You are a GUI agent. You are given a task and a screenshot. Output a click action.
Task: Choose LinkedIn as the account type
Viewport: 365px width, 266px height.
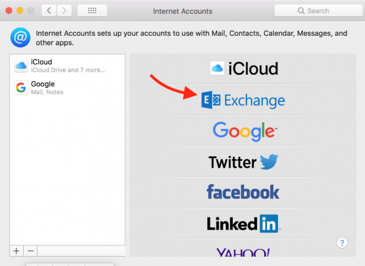point(243,223)
